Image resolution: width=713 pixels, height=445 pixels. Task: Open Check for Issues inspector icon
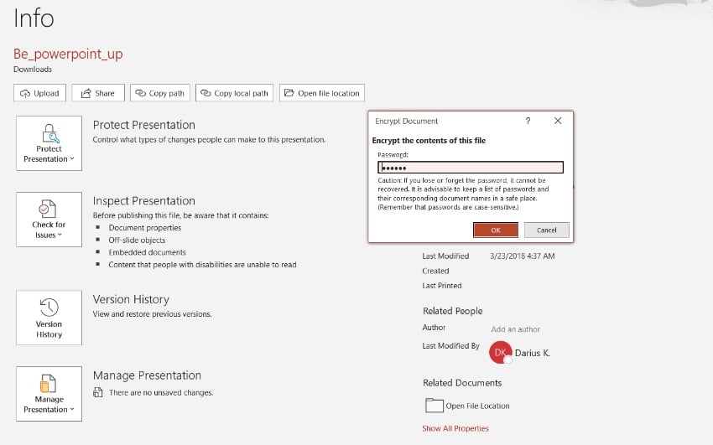[49, 209]
